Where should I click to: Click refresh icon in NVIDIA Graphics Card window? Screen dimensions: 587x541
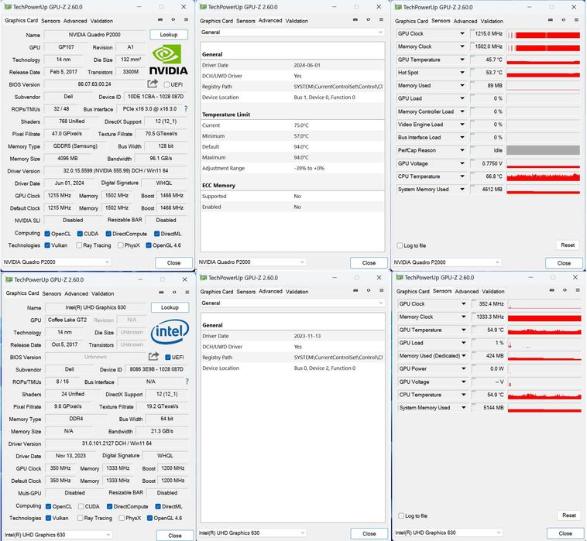(173, 19)
